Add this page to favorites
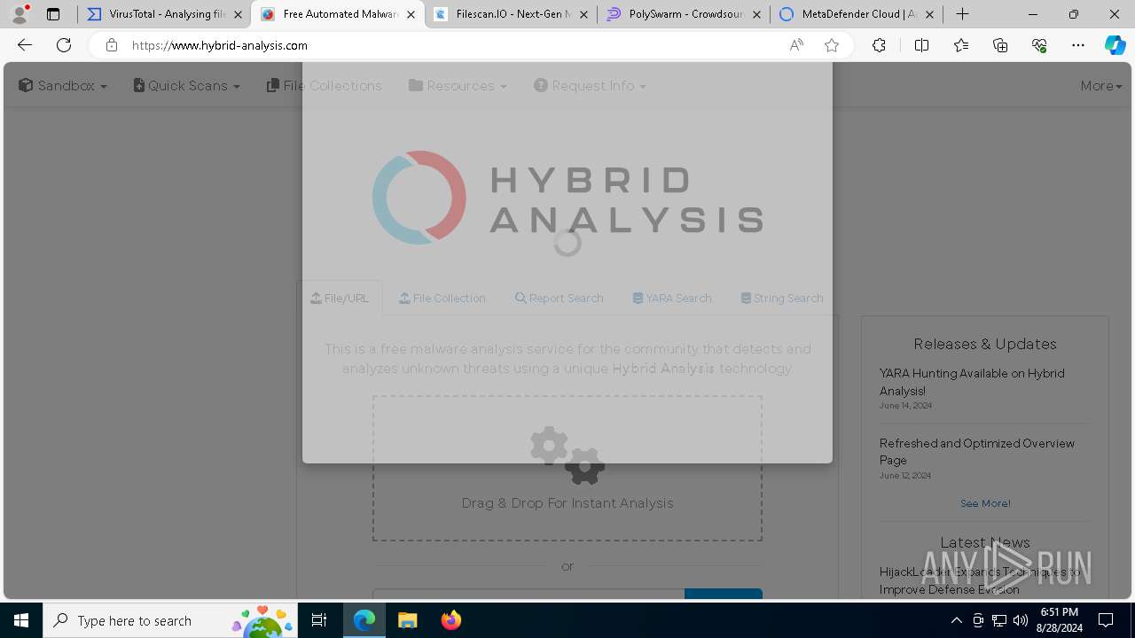Viewport: 1135px width, 638px height. pos(832,45)
